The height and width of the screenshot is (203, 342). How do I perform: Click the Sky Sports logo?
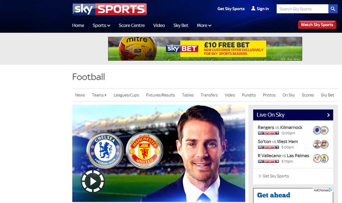pos(110,9)
